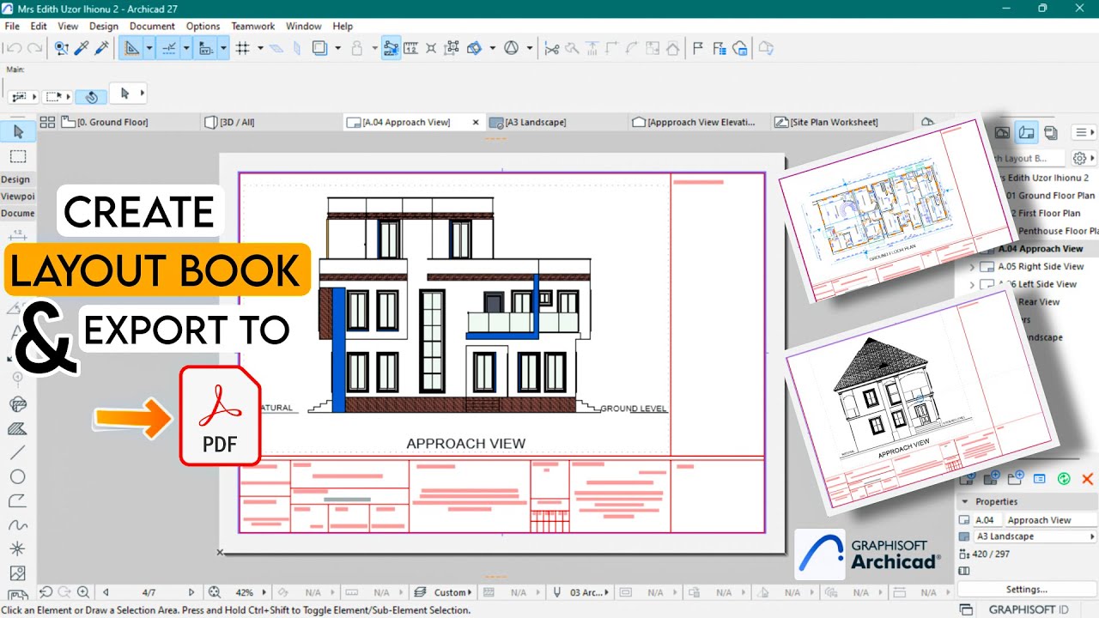Screen dimensions: 1099x618
Task: Go to the next layout with right arrow
Action: tap(191, 592)
